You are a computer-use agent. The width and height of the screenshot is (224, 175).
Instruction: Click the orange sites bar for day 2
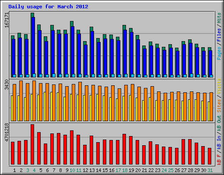pyautogui.click(x=21, y=101)
